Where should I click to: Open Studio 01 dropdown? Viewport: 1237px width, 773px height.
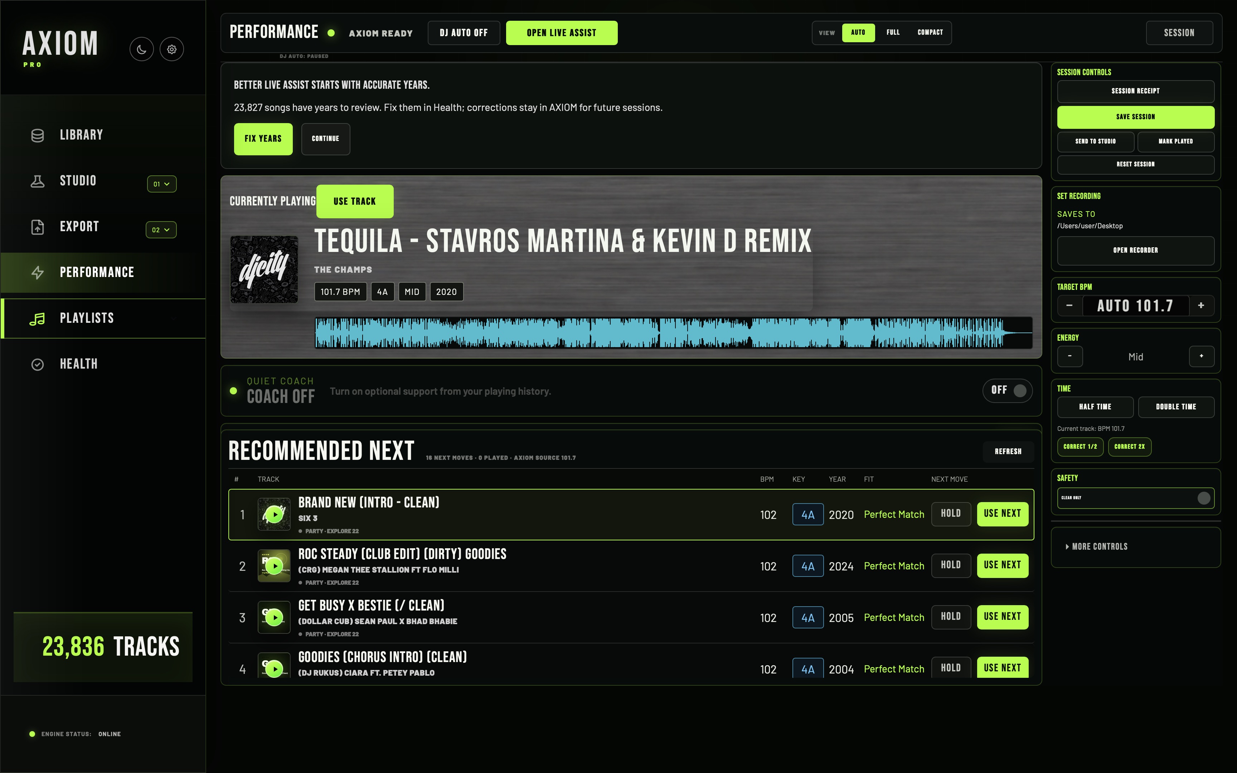(x=161, y=184)
